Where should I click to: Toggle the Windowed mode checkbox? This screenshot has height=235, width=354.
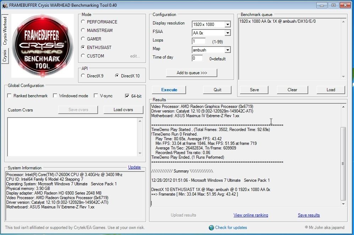[x=55, y=96]
